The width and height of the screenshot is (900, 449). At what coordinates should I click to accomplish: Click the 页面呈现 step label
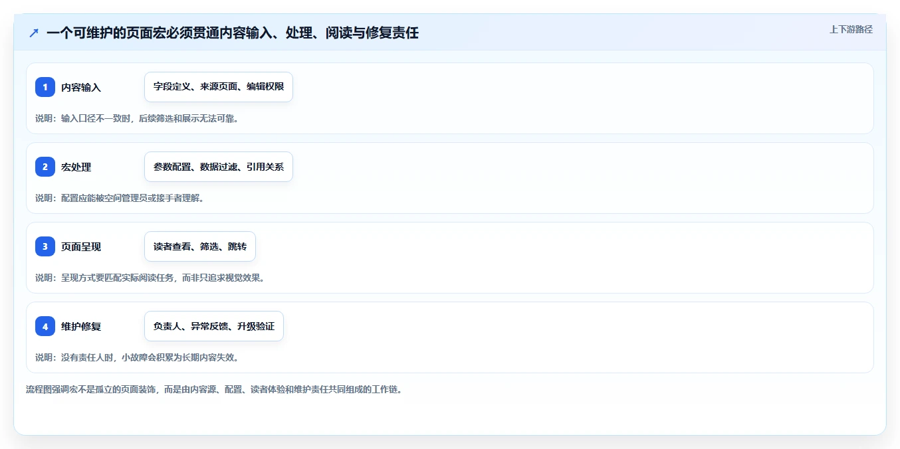(81, 246)
